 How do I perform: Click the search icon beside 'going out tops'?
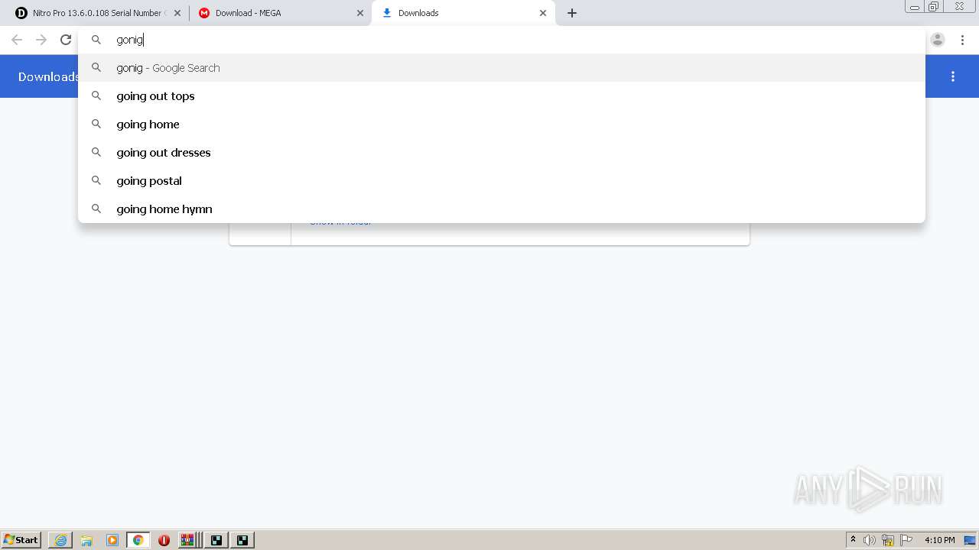click(x=96, y=95)
